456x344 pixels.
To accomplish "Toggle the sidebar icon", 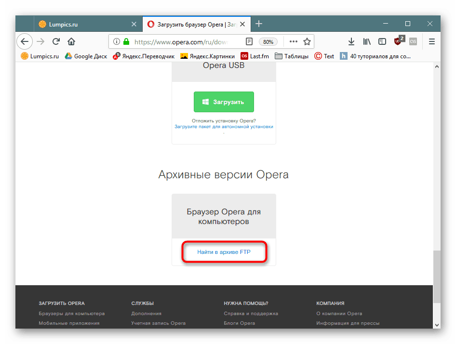I will [x=382, y=41].
